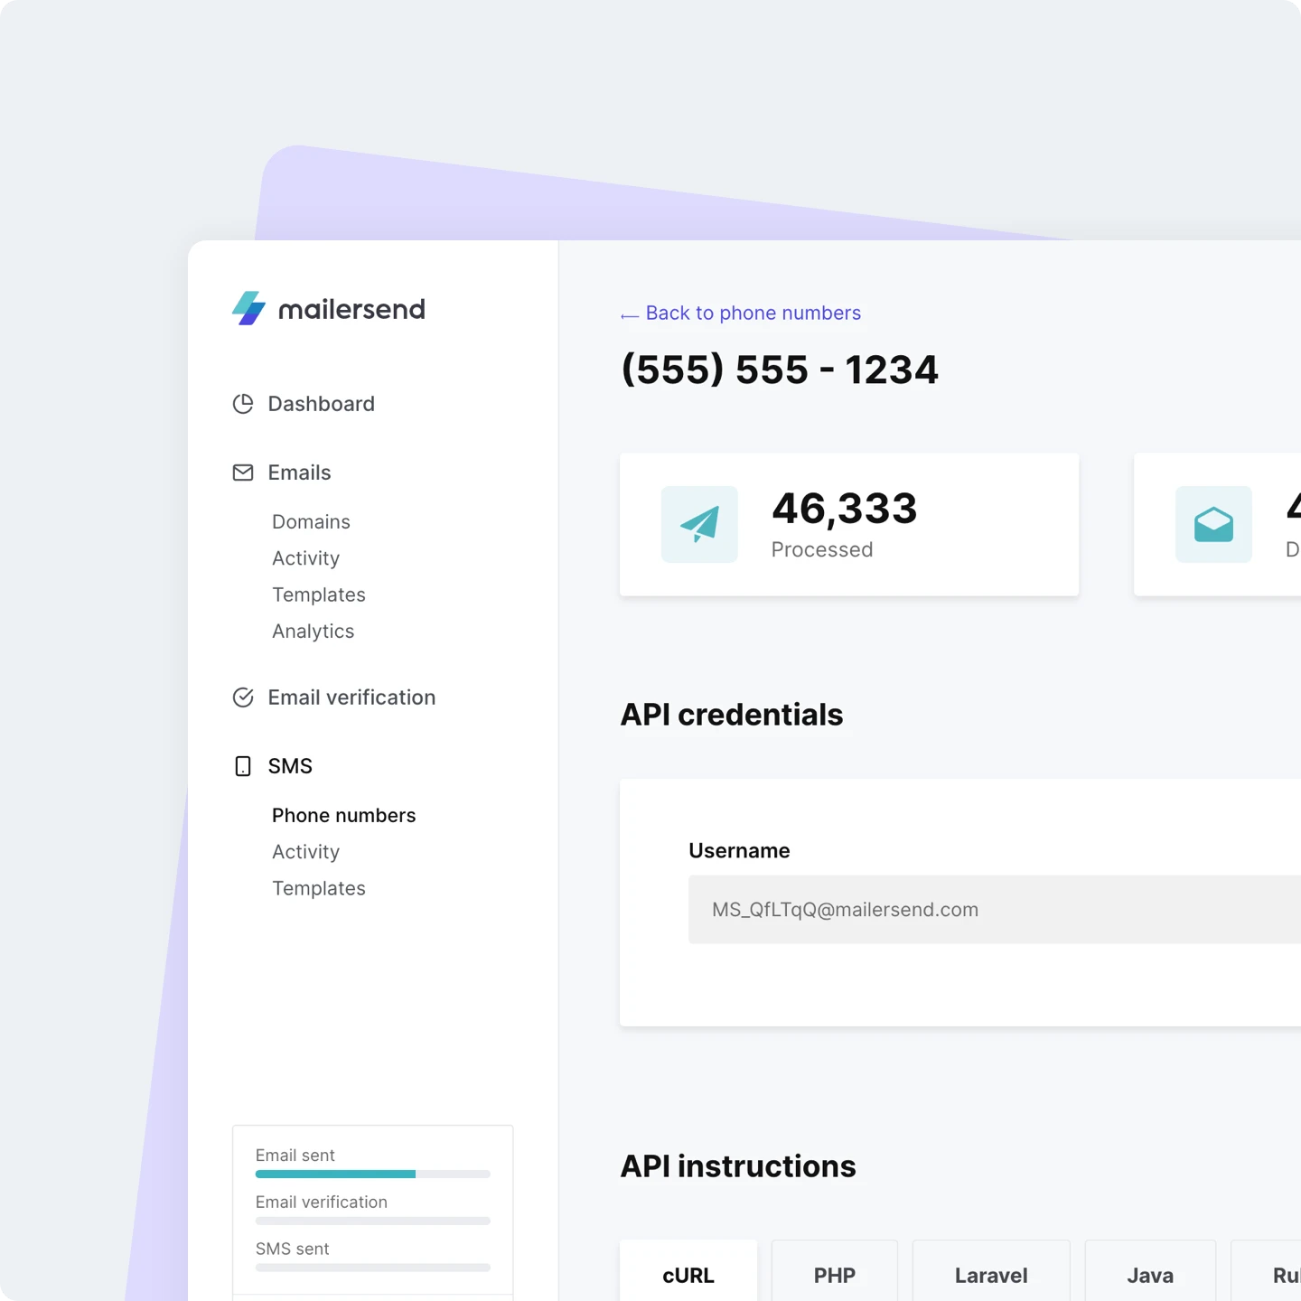Click the 46,333 Processed stat card
This screenshot has height=1301, width=1301.
849,525
